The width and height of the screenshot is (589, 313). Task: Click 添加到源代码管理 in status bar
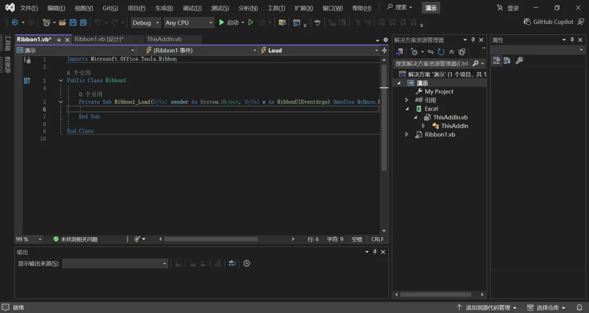[487, 308]
